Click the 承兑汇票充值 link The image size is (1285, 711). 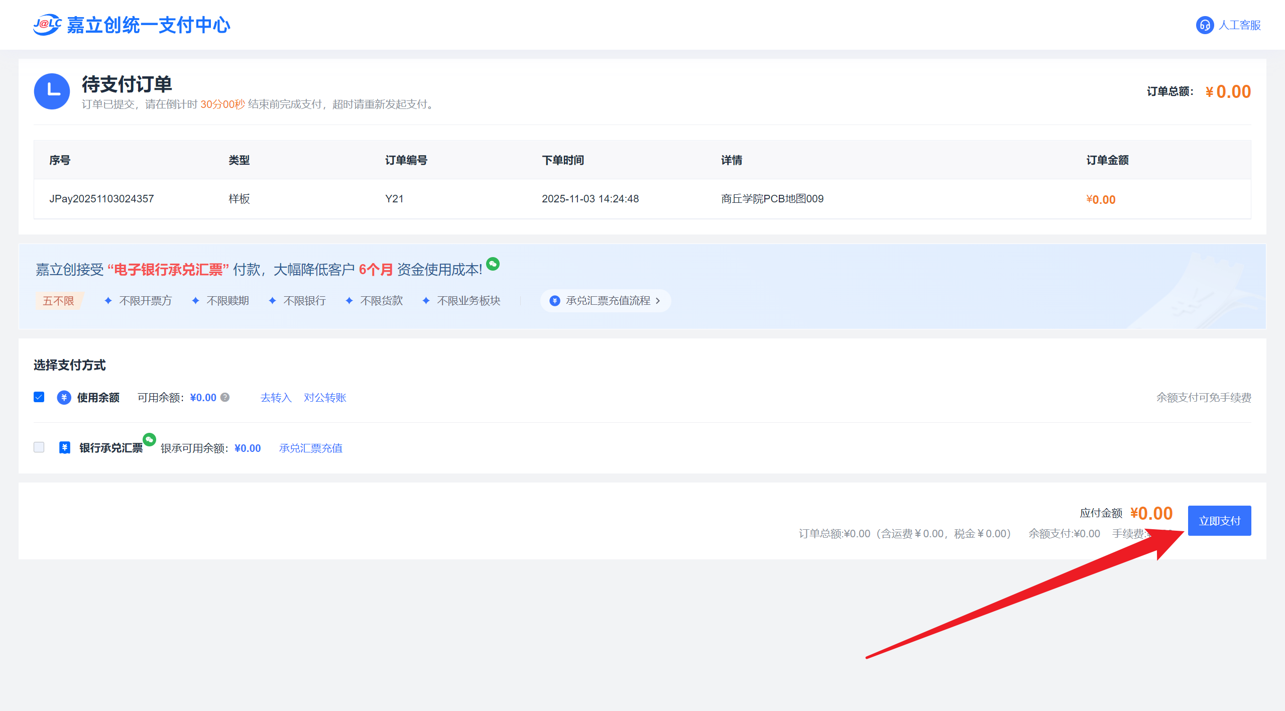point(310,448)
